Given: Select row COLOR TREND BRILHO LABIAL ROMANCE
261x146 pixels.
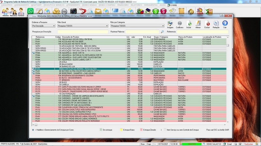Looking at the screenshot, I should pos(129,119).
